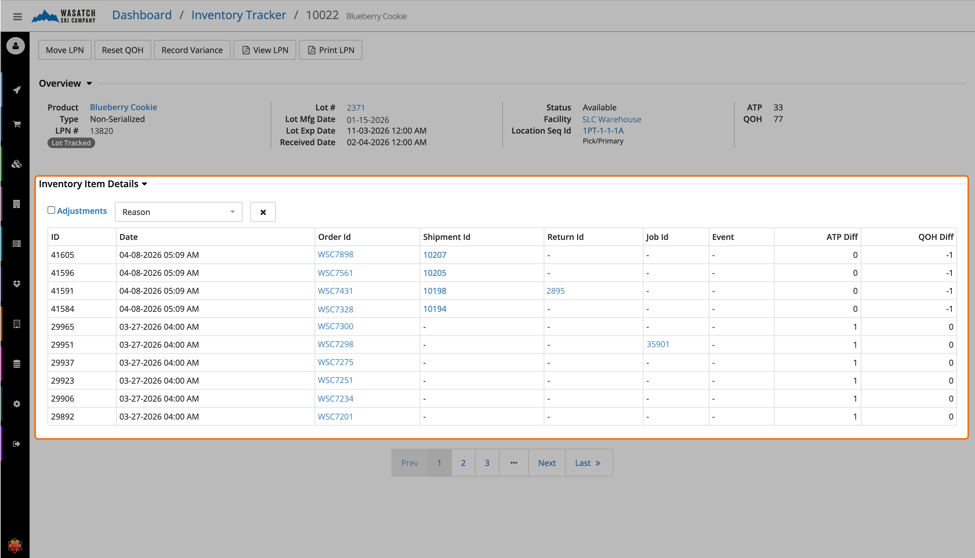Image resolution: width=975 pixels, height=558 pixels.
Task: Open order WSC7431
Action: [335, 291]
